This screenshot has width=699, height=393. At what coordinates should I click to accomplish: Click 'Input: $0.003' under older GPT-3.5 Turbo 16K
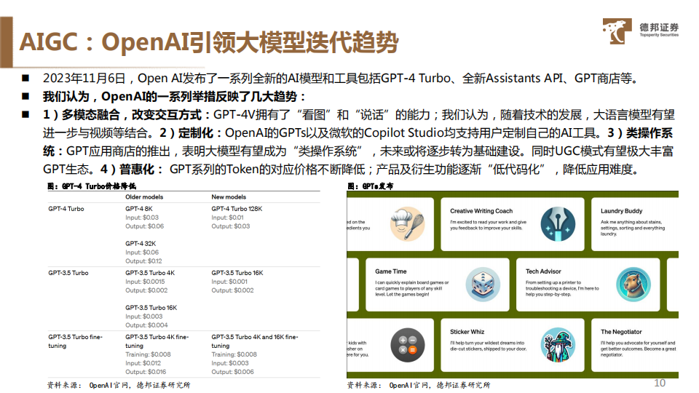coord(143,317)
